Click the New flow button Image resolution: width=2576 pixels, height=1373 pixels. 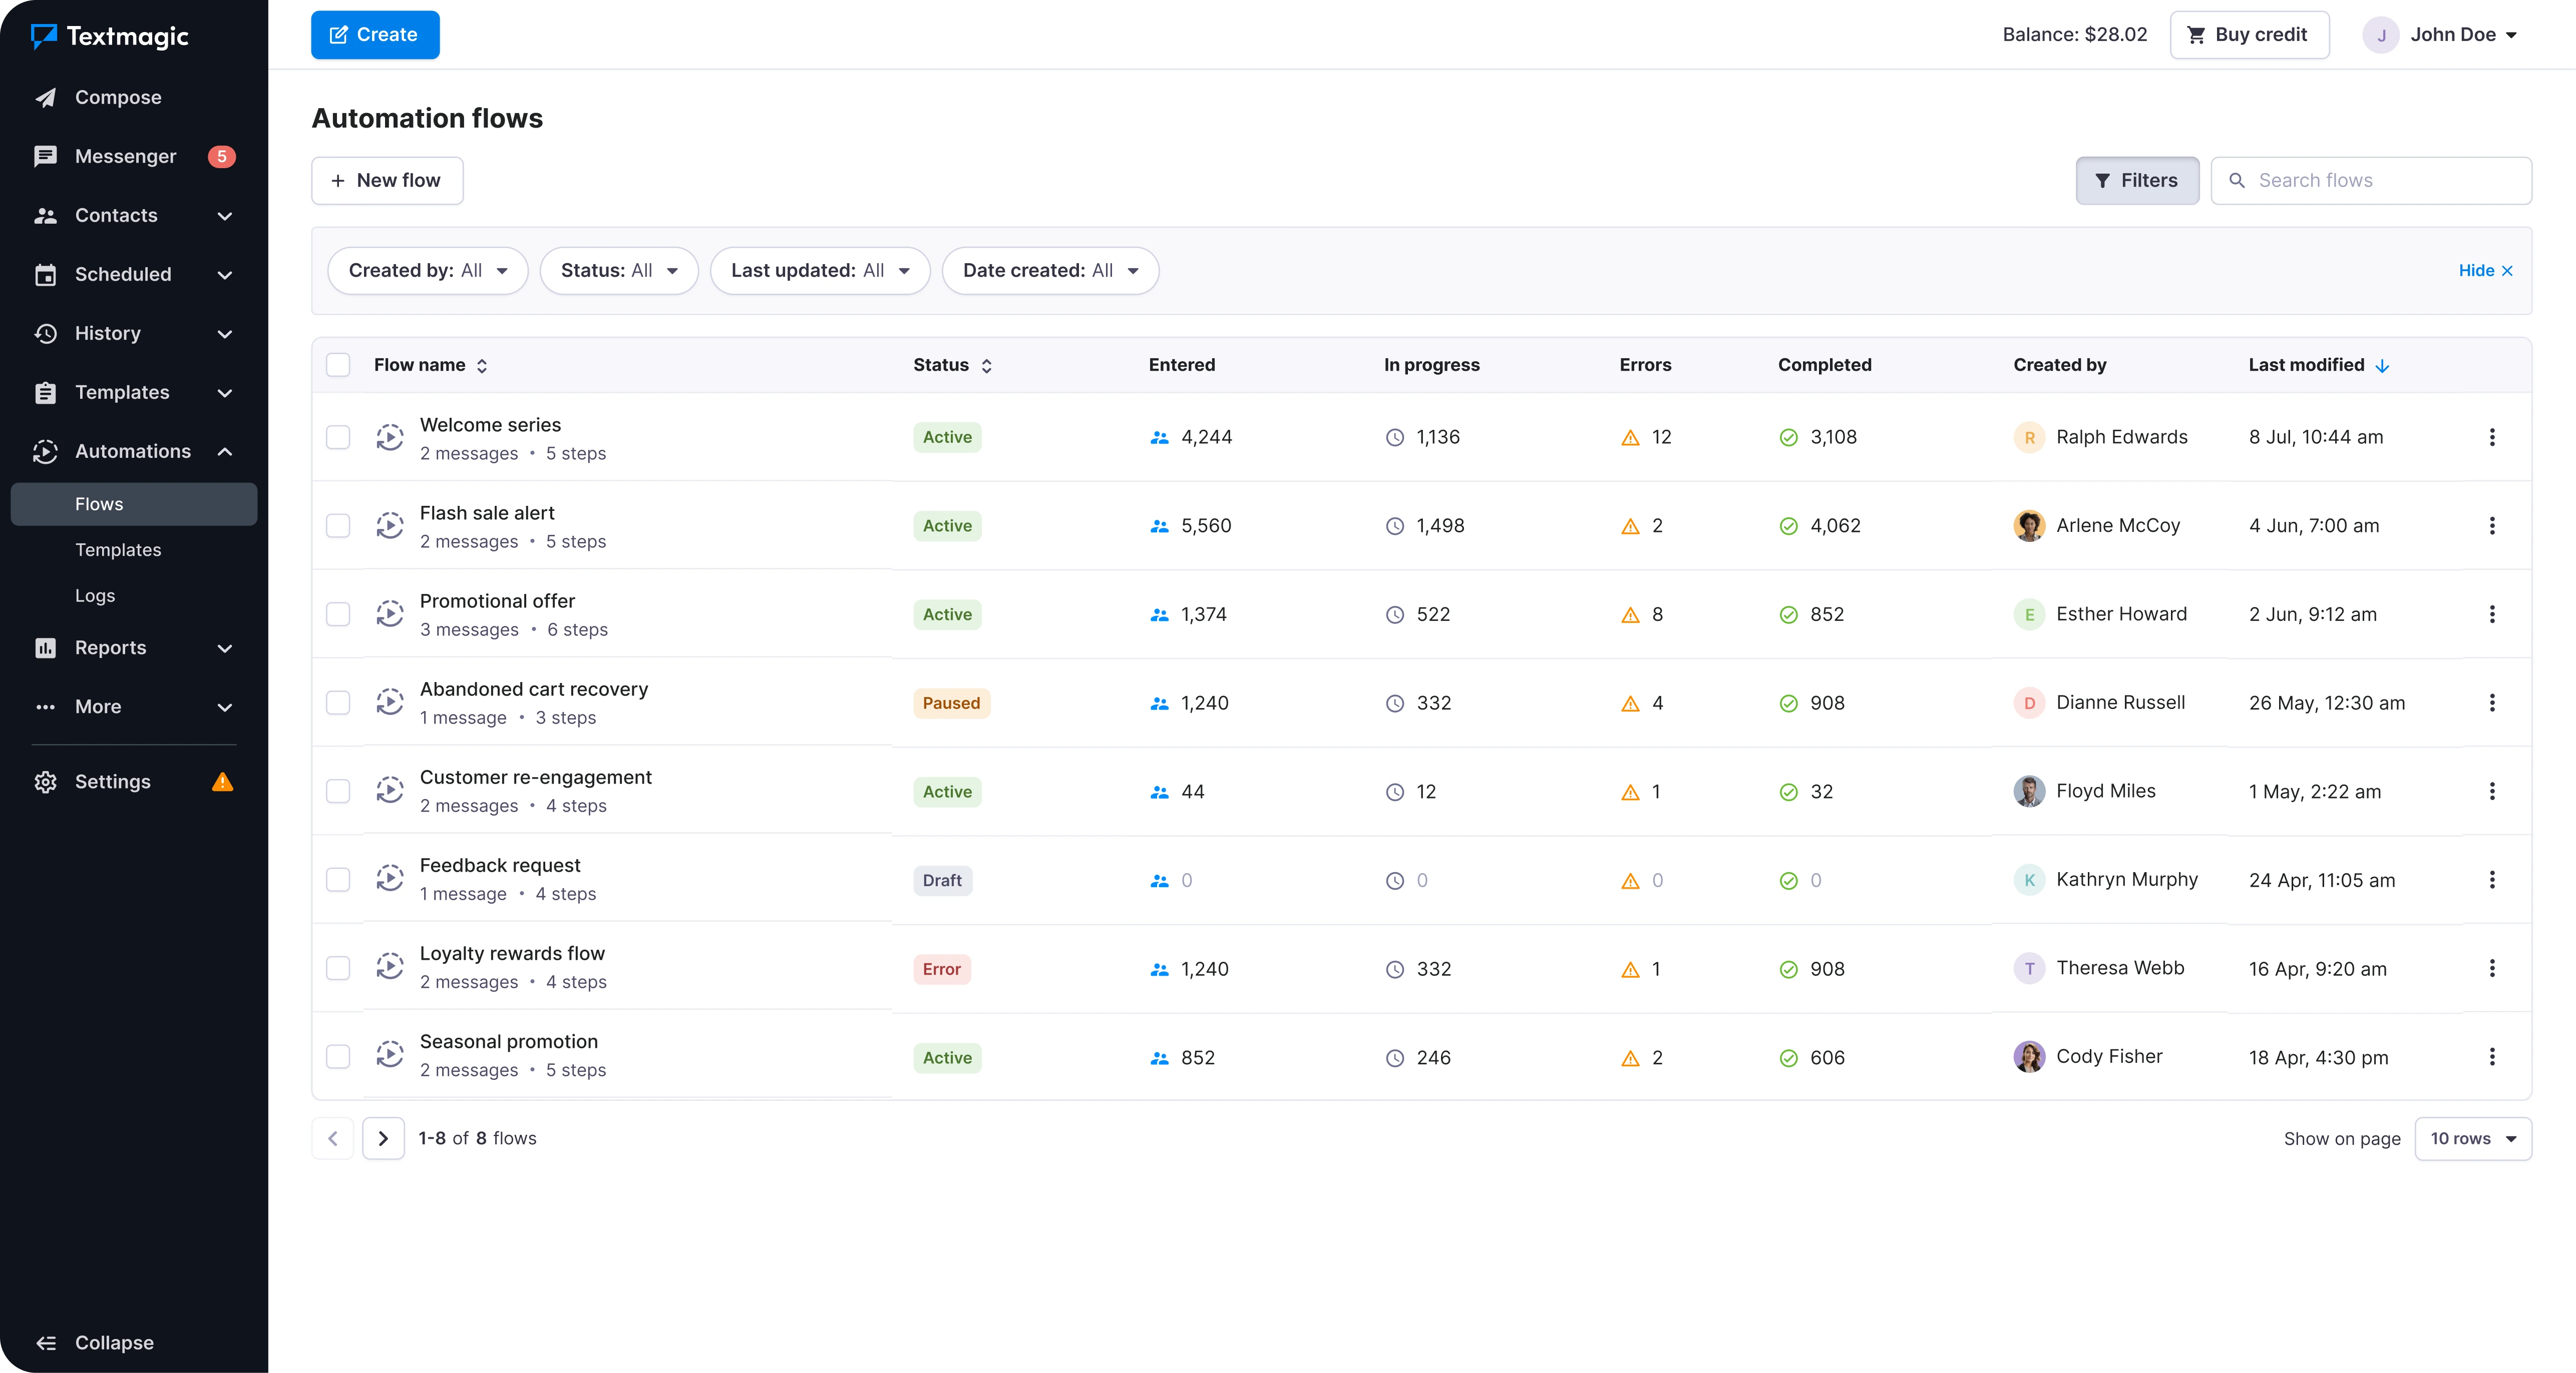point(387,181)
